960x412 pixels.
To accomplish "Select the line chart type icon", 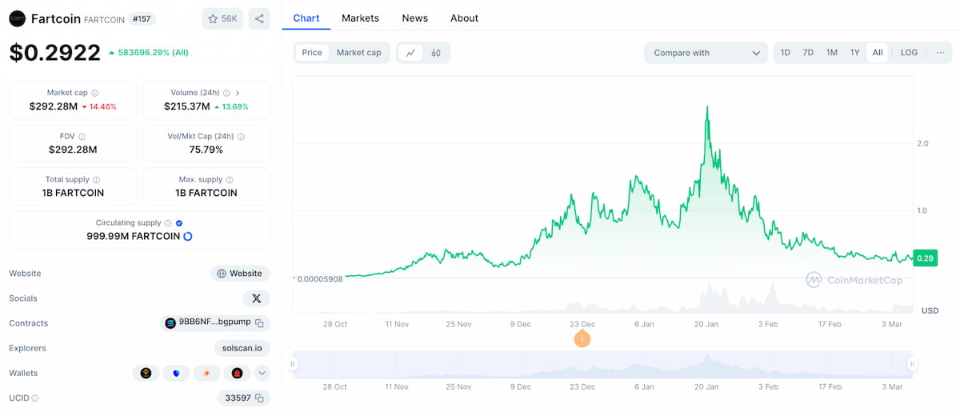I will click(x=410, y=53).
